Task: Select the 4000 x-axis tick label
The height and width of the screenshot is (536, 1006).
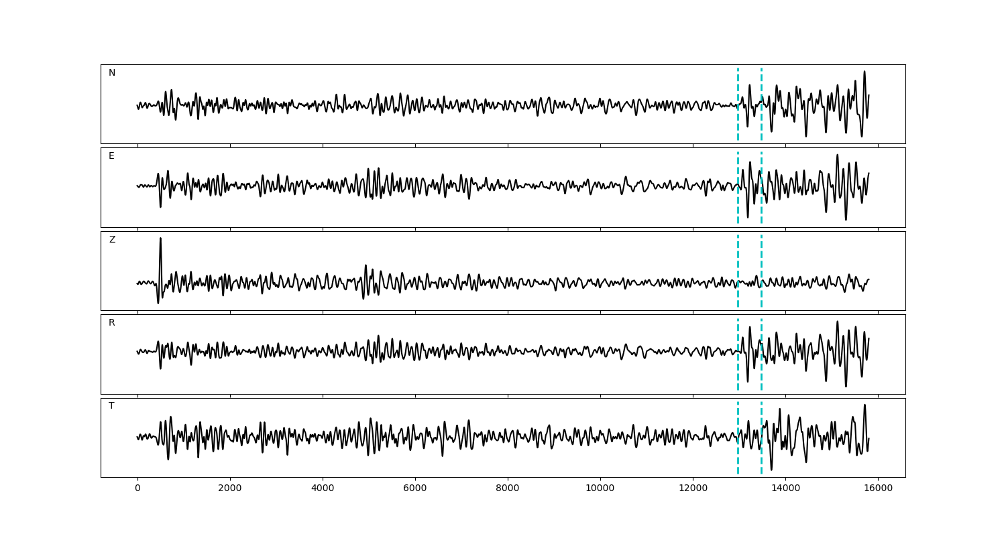Action: coord(323,489)
